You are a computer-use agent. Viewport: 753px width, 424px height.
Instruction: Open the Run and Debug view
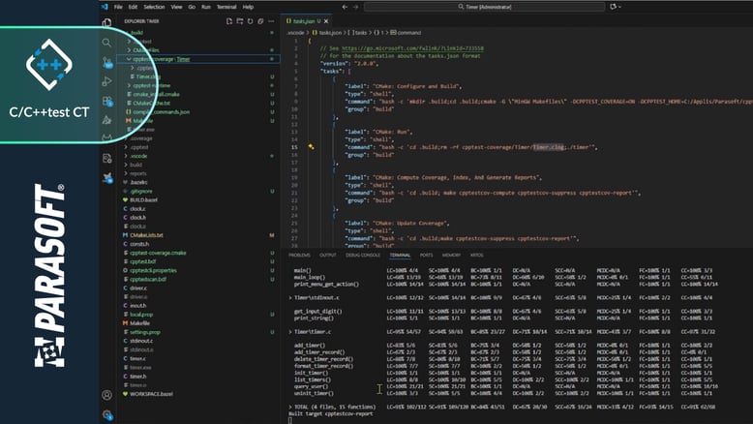106,81
